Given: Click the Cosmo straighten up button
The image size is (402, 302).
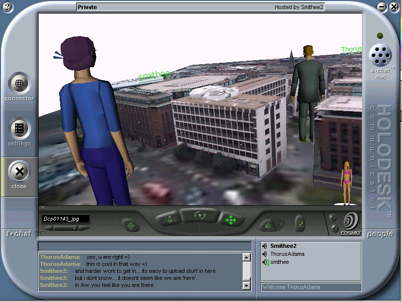Looking at the screenshot, I should click(x=300, y=224).
